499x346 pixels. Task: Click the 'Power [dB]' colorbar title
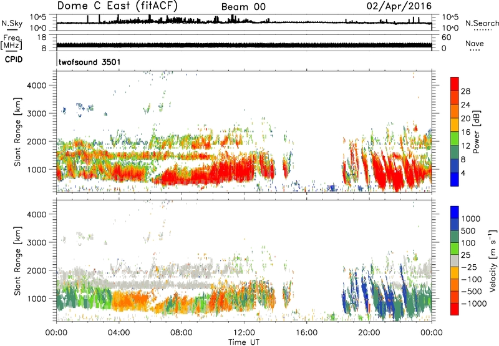pos(476,132)
